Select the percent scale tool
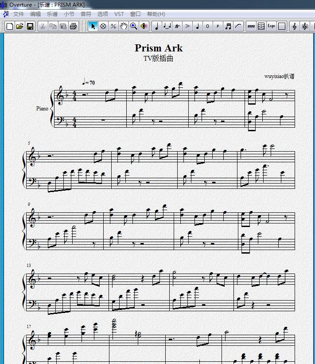The width and height of the screenshot is (315, 364). pyautogui.click(x=113, y=26)
